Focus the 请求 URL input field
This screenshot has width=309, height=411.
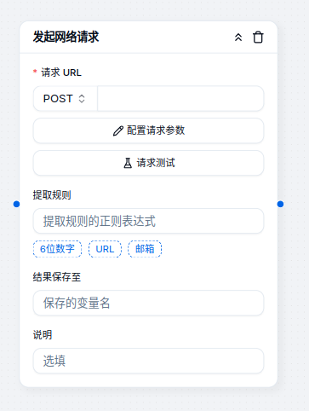coord(180,99)
